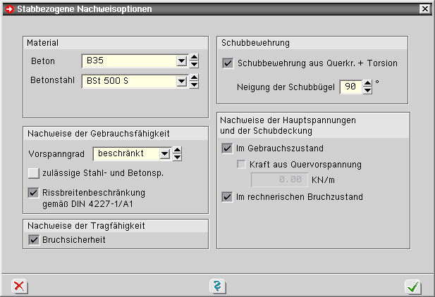The image size is (435, 297).
Task: Toggle Schubbewehrung aus Querkr. + Torsion checkbox
Action: [x=228, y=63]
